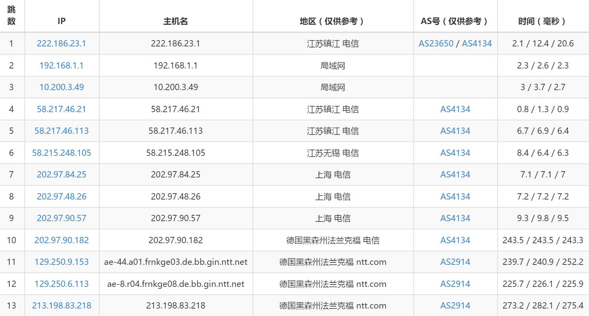Select region 局域网 in hop 2 row
The image size is (589, 316).
click(333, 66)
